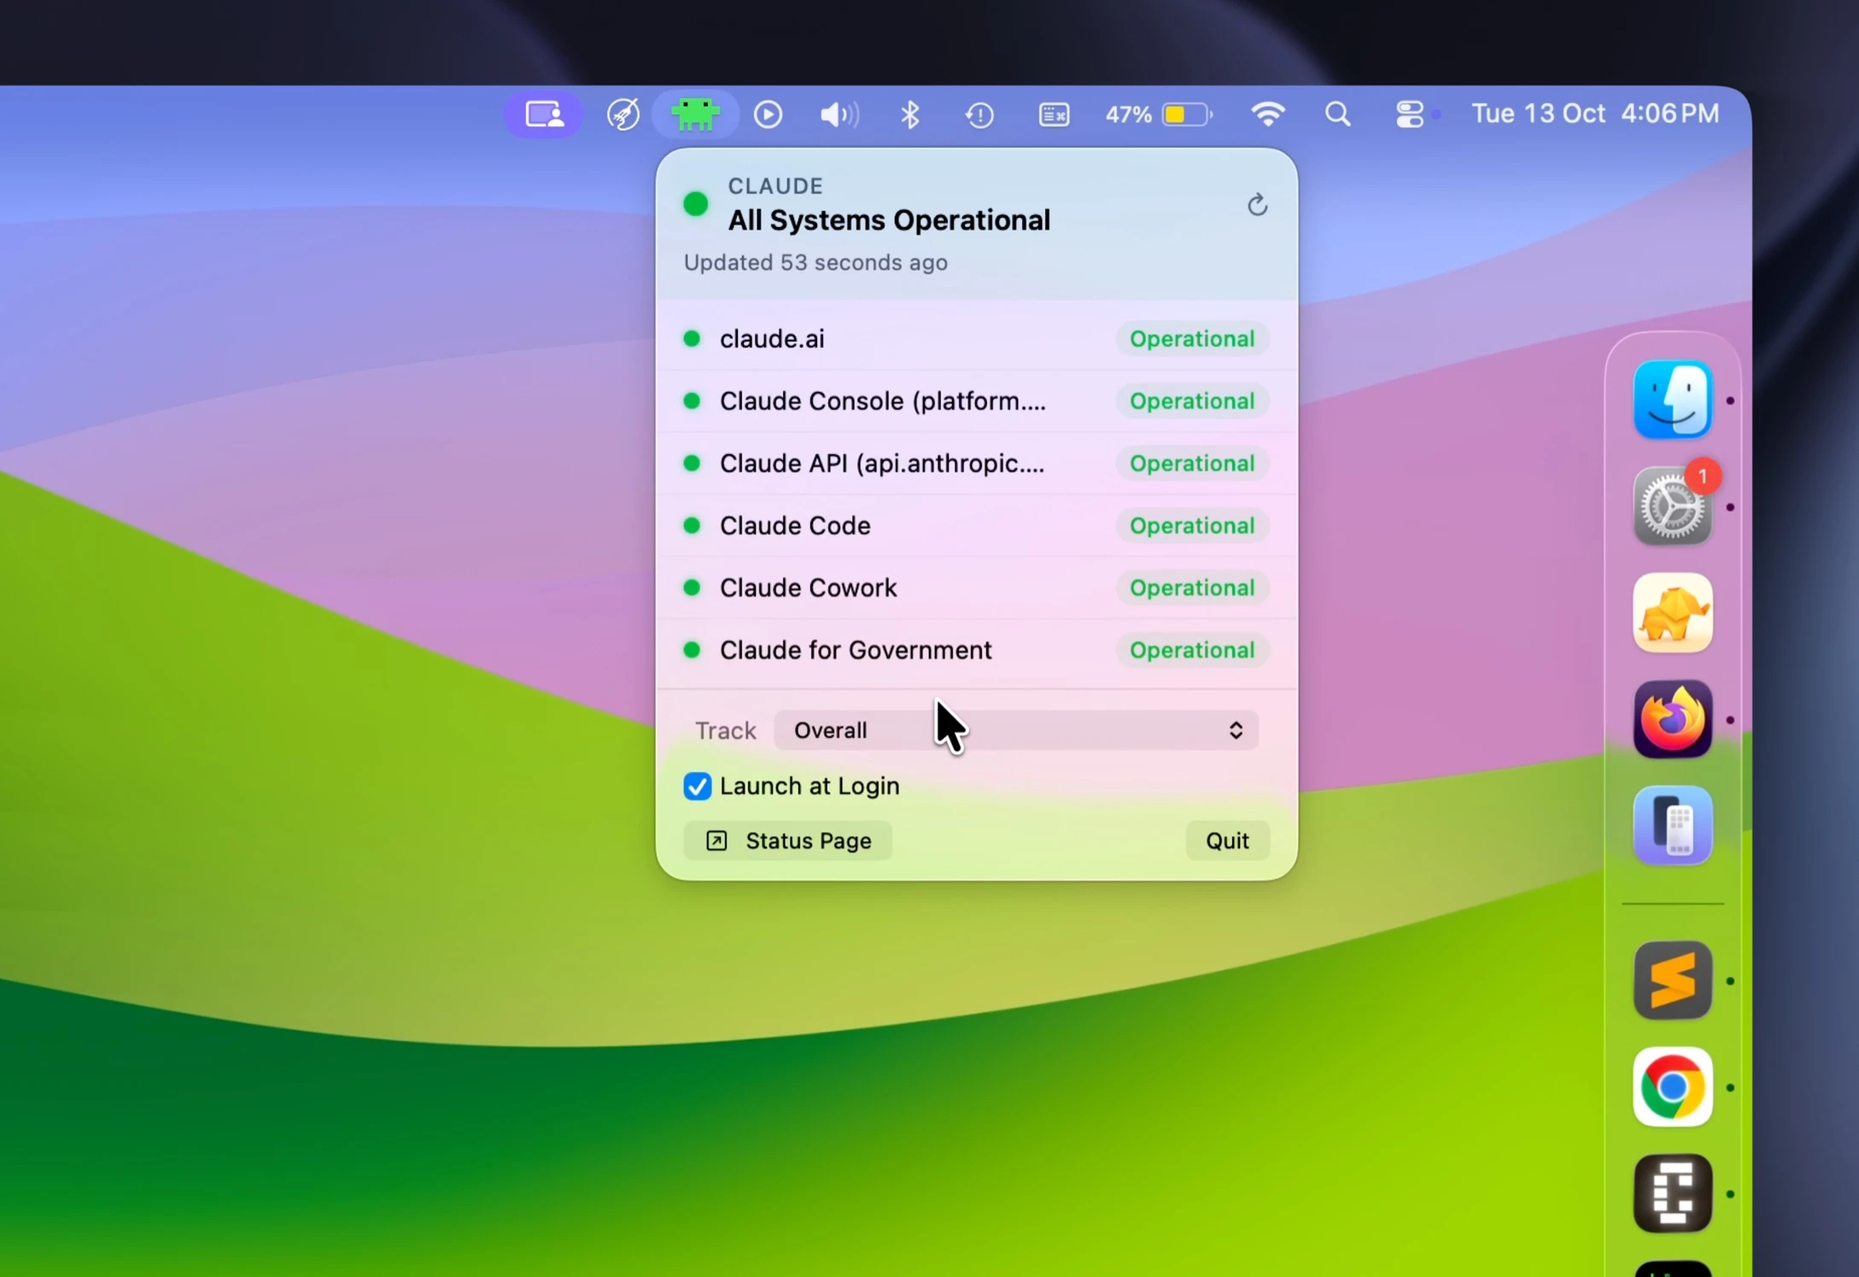Screen dimensions: 1859x1277
Task: Launch Sublime Text from the dock
Action: click(1672, 981)
